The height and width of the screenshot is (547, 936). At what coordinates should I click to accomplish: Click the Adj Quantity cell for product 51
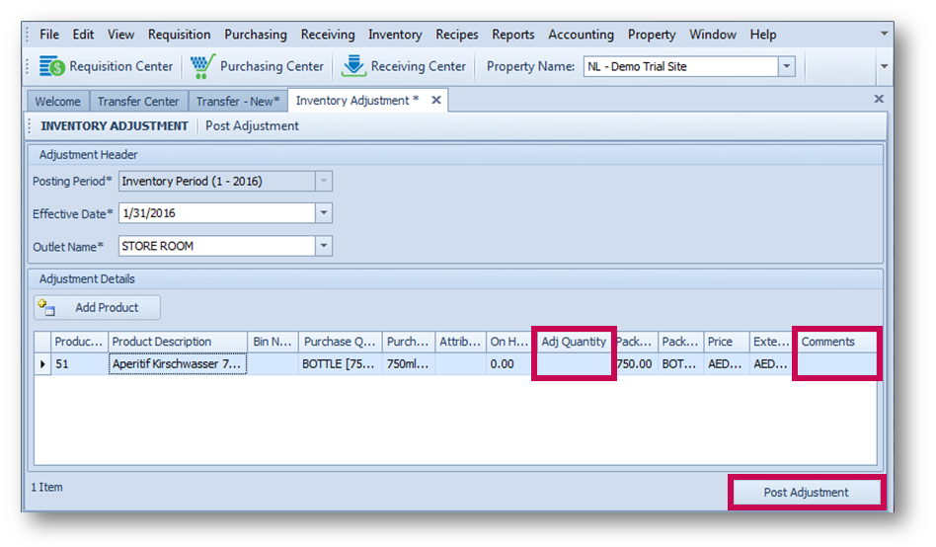tap(574, 364)
